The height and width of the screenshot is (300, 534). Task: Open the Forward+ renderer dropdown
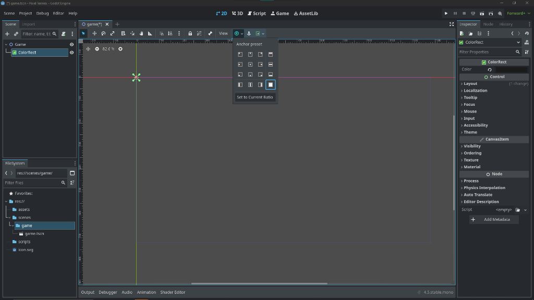pos(517,13)
